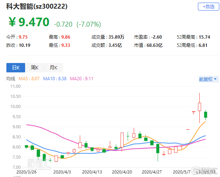Click the 成交量 value 35.89万
This screenshot has height=177, width=220.
click(x=116, y=37)
